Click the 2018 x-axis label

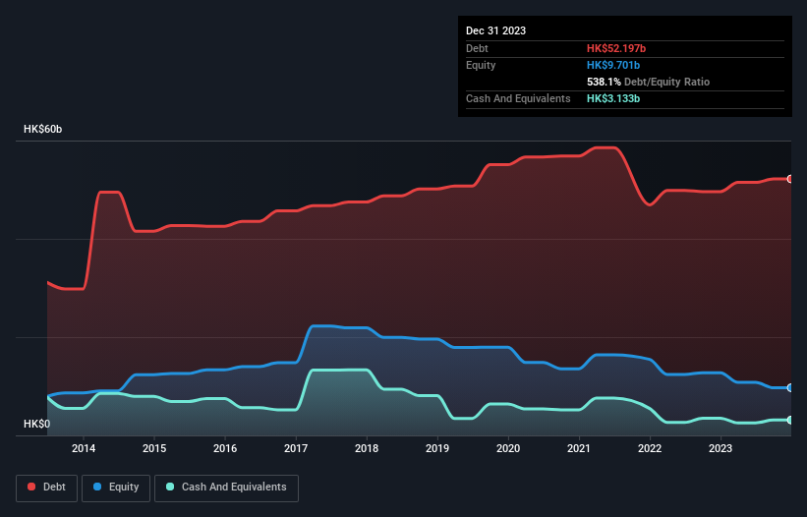[x=367, y=448]
